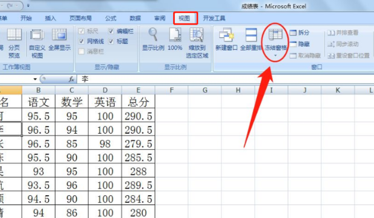
Task: Toggle the Ruler (标尺) checkbox
Action: point(81,31)
